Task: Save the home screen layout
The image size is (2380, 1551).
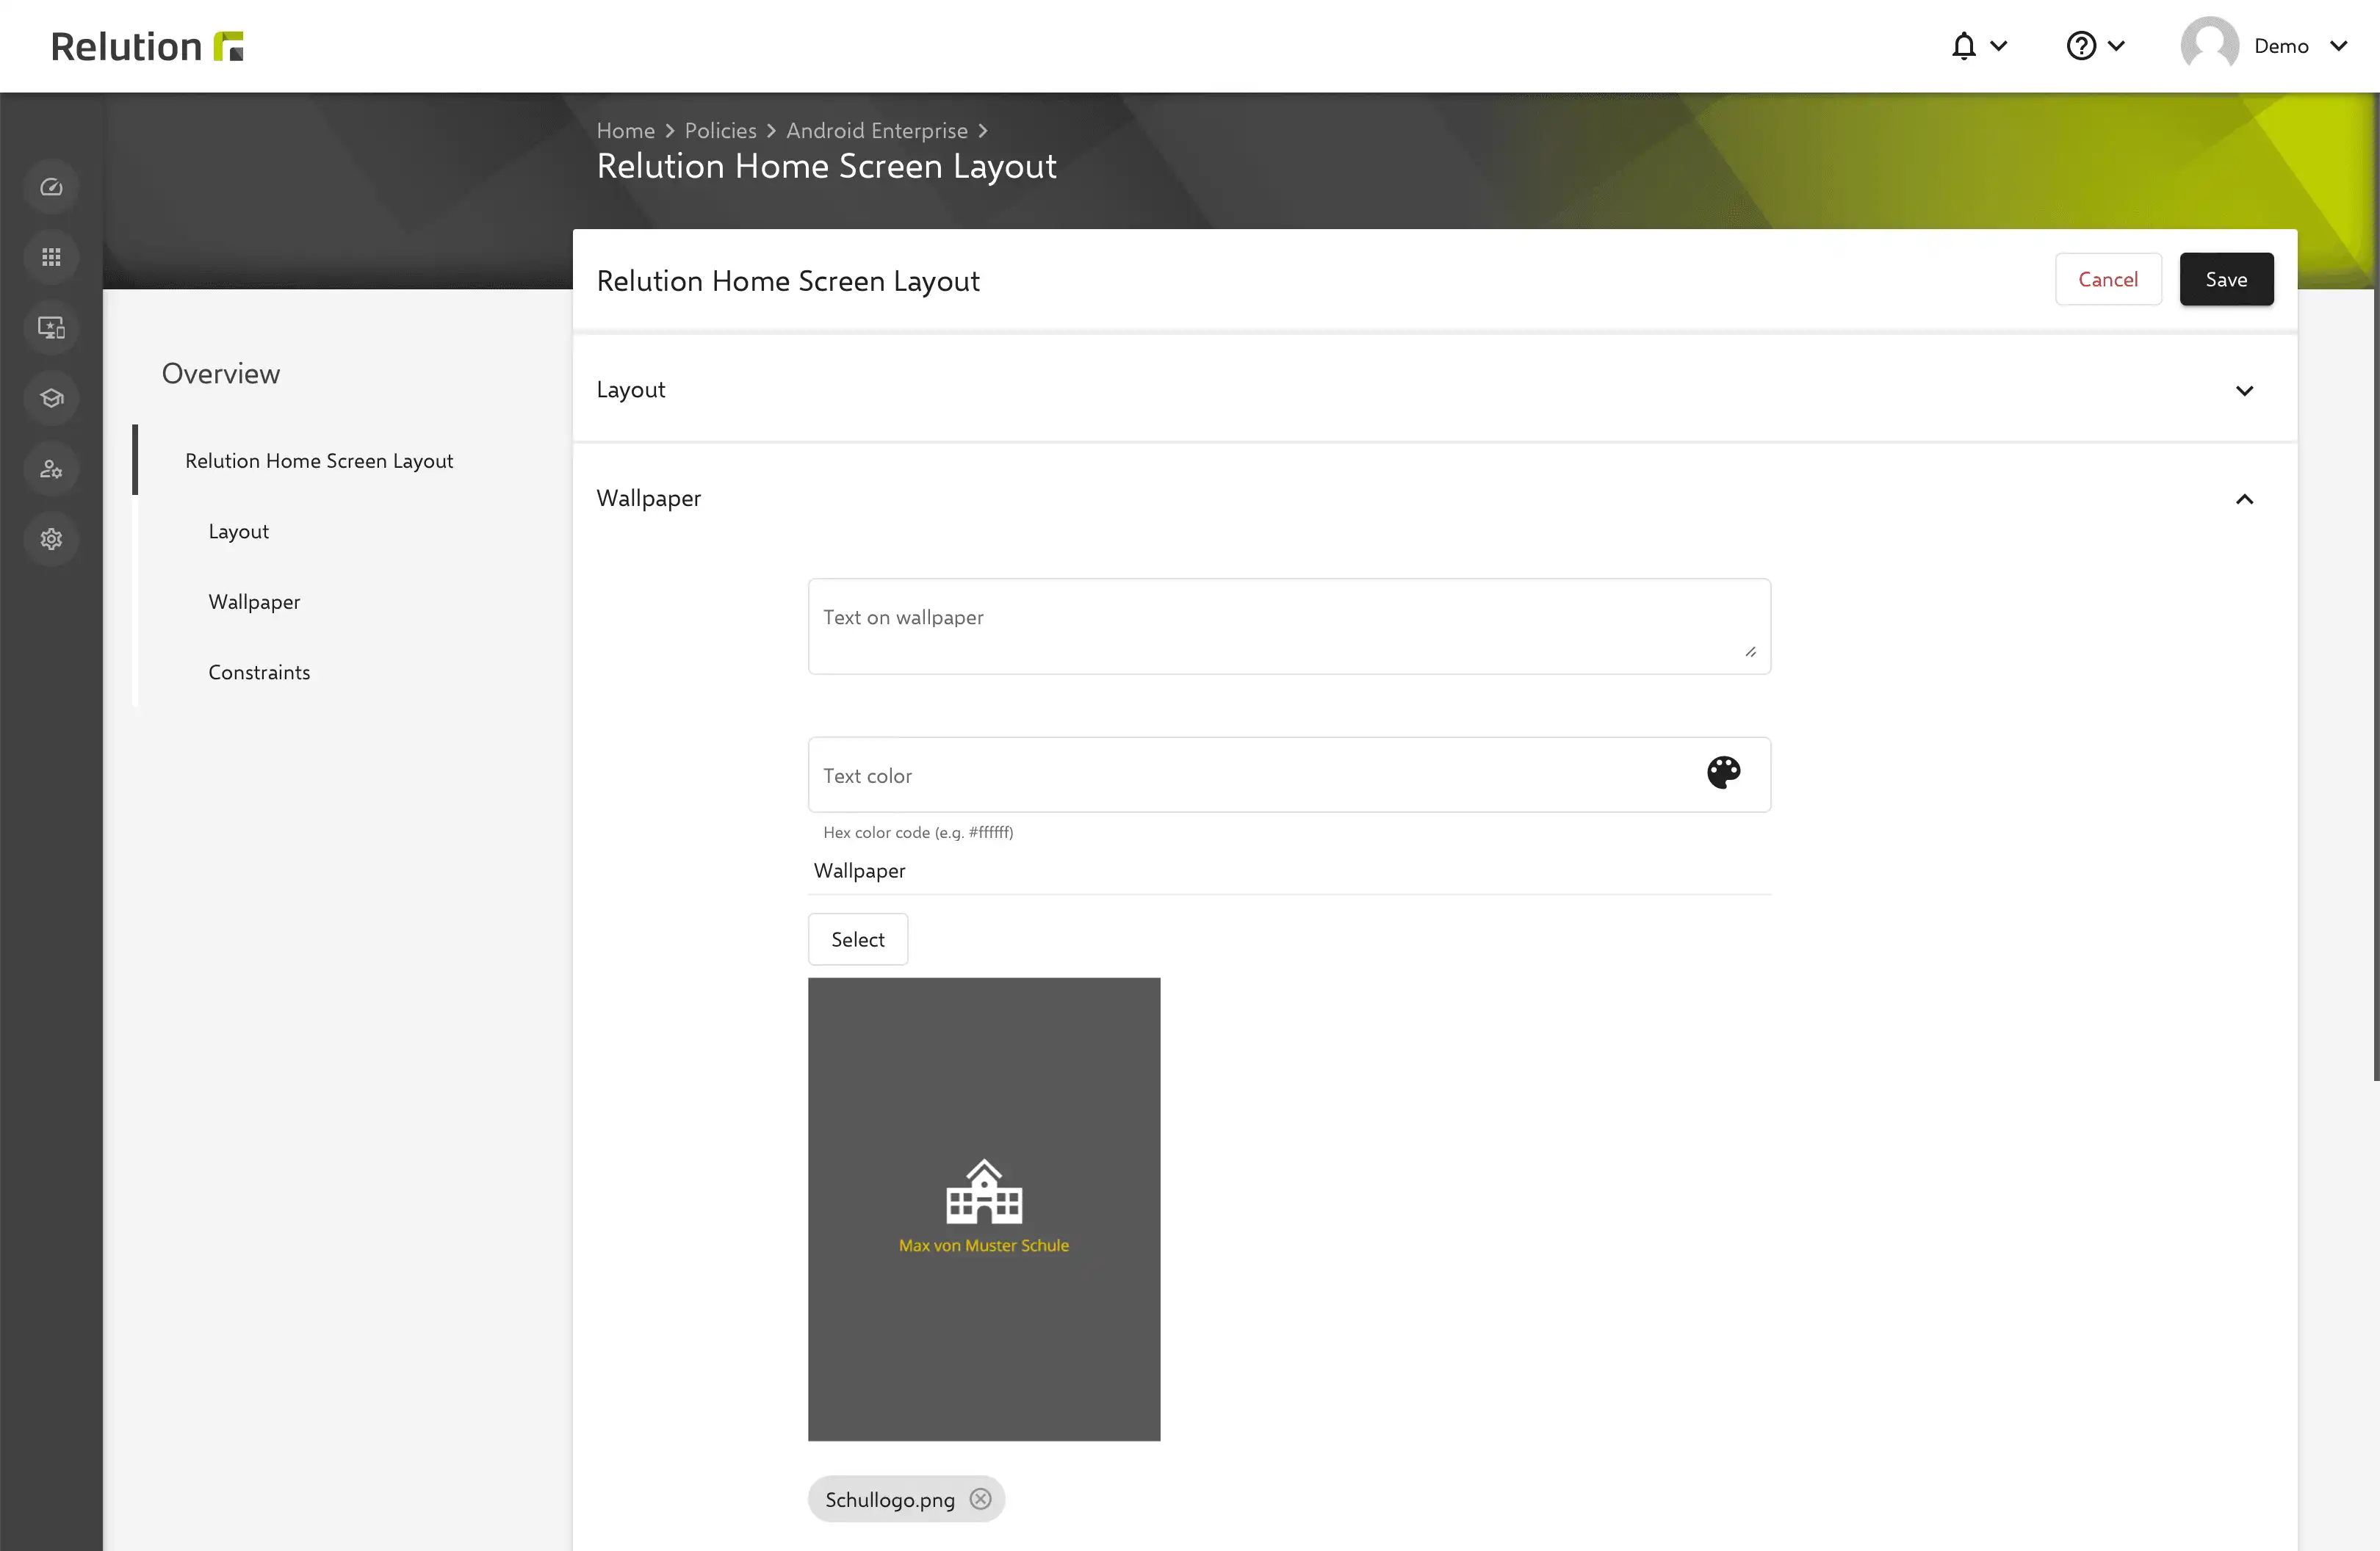Action: point(2226,279)
